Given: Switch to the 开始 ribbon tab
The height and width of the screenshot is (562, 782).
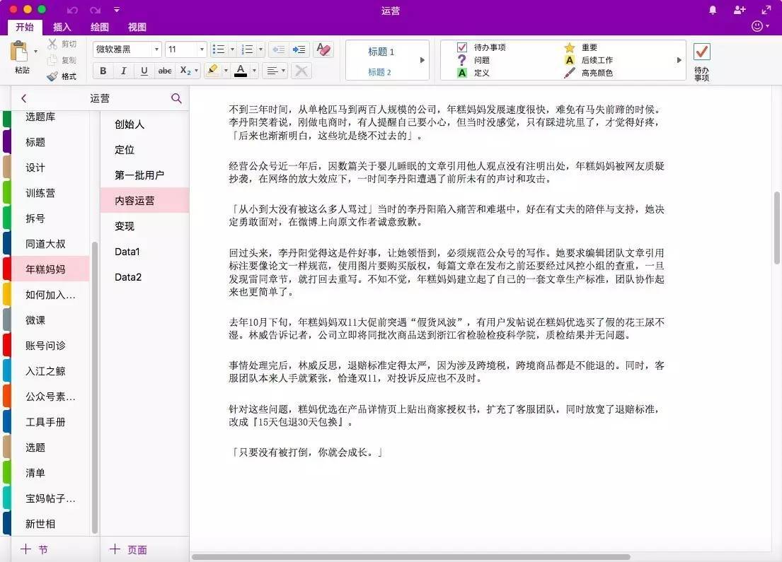Looking at the screenshot, I should coord(25,27).
